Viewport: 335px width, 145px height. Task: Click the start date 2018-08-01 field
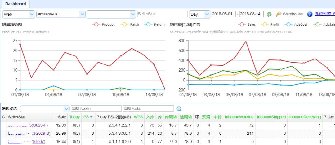click(223, 14)
